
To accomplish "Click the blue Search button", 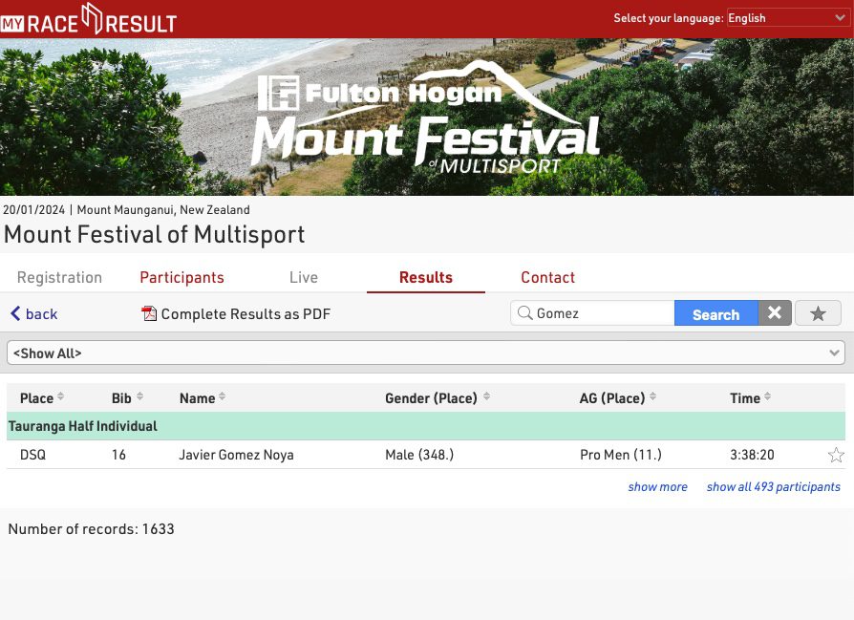I will tap(715, 313).
